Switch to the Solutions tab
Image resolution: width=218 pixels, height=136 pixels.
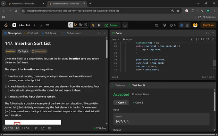coord(49,33)
